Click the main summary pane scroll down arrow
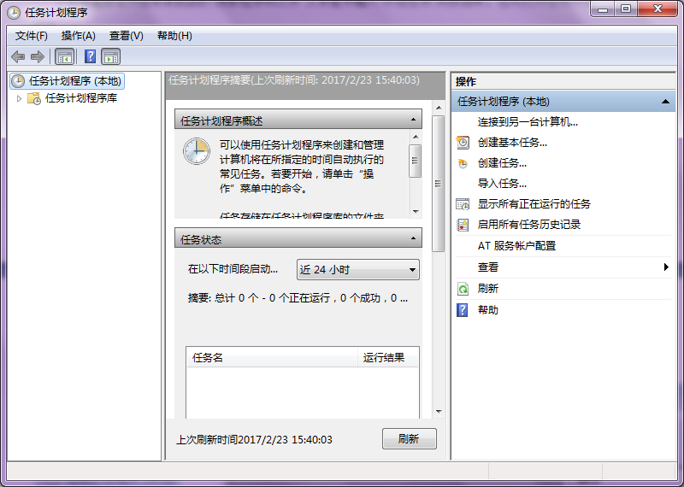Viewport: 684px width, 487px height. pyautogui.click(x=439, y=412)
